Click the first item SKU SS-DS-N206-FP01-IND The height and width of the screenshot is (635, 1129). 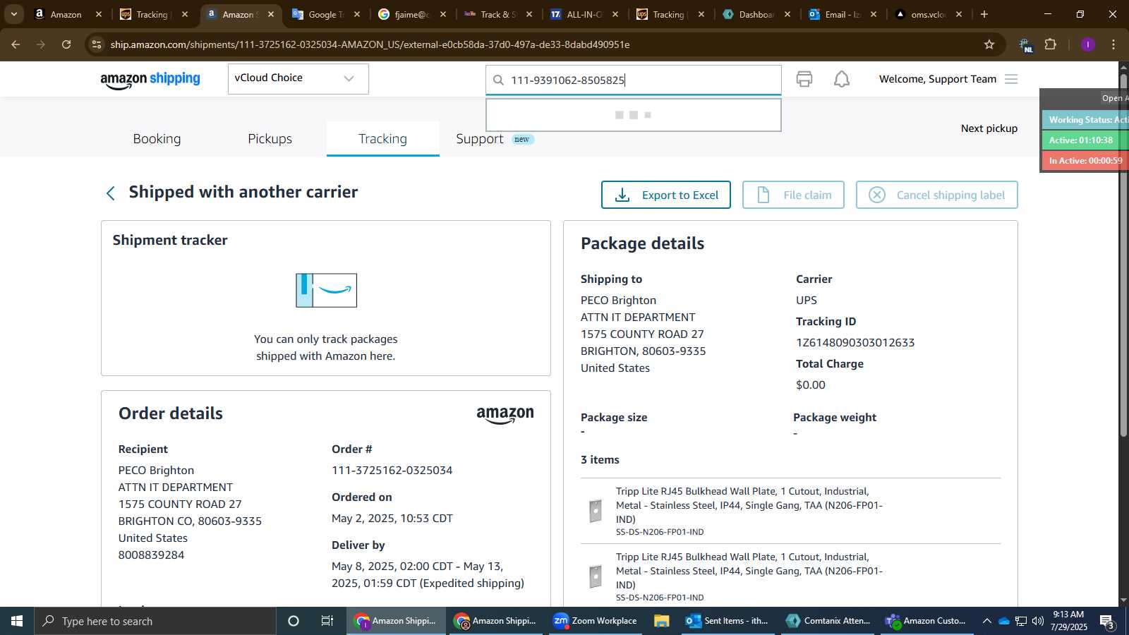click(660, 532)
